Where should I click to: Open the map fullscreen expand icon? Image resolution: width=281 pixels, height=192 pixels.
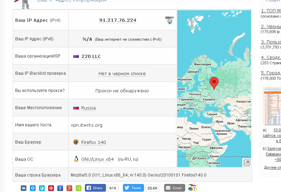pyautogui.click(x=246, y=163)
